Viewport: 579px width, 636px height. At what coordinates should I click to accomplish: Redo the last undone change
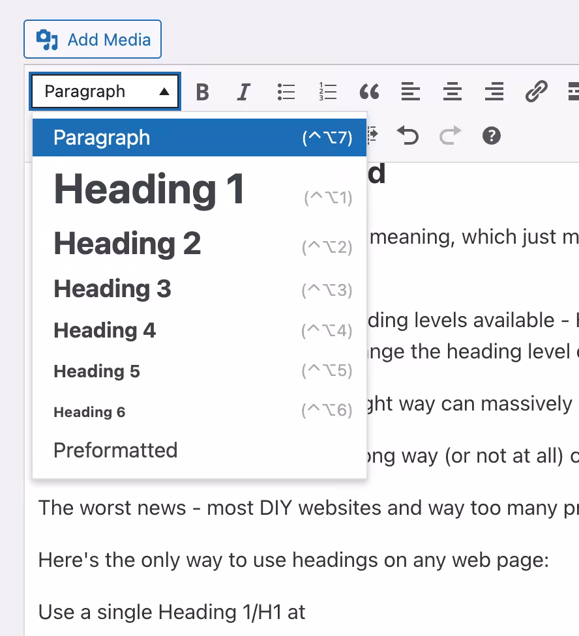(451, 136)
